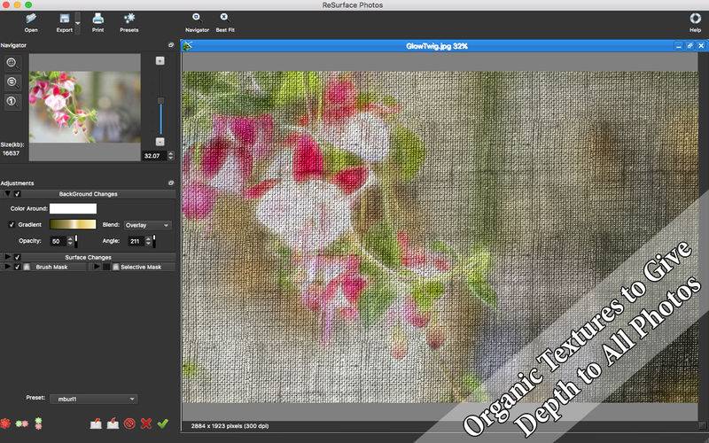
Task: Click the Opacity value field
Action: pyautogui.click(x=58, y=241)
